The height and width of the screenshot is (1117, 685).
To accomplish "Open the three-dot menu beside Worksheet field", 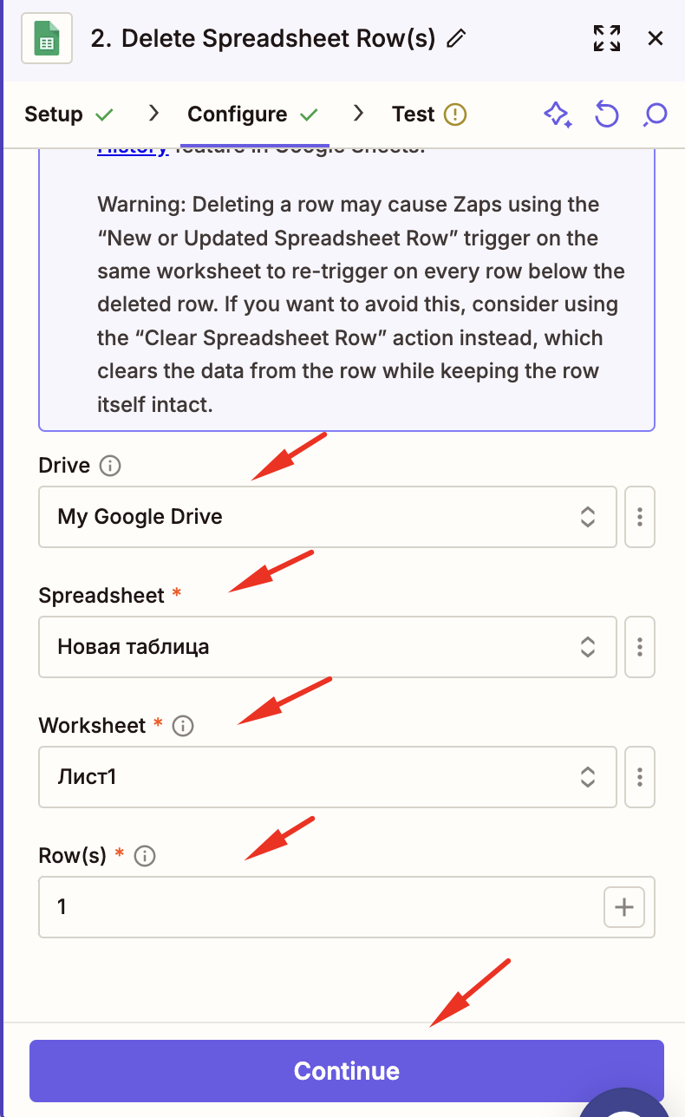I will pyautogui.click(x=640, y=777).
